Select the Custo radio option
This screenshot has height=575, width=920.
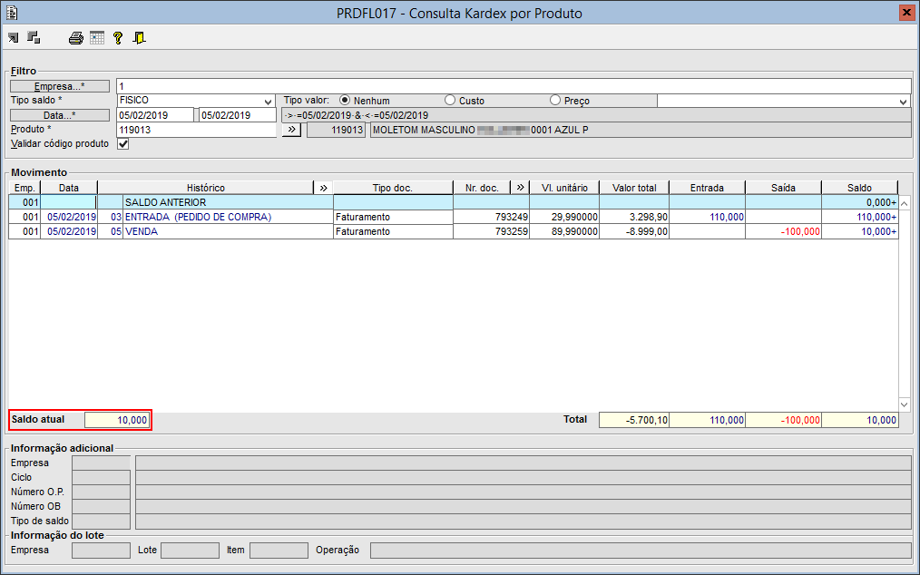pos(450,101)
